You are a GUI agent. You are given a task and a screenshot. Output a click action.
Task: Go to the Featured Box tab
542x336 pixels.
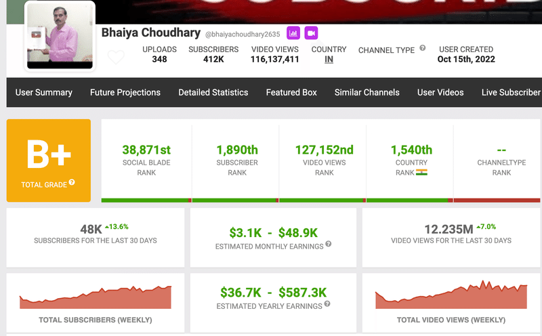tap(291, 92)
